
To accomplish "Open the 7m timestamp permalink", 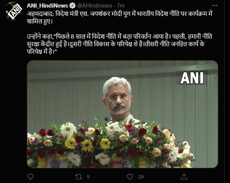I will 121,6.
